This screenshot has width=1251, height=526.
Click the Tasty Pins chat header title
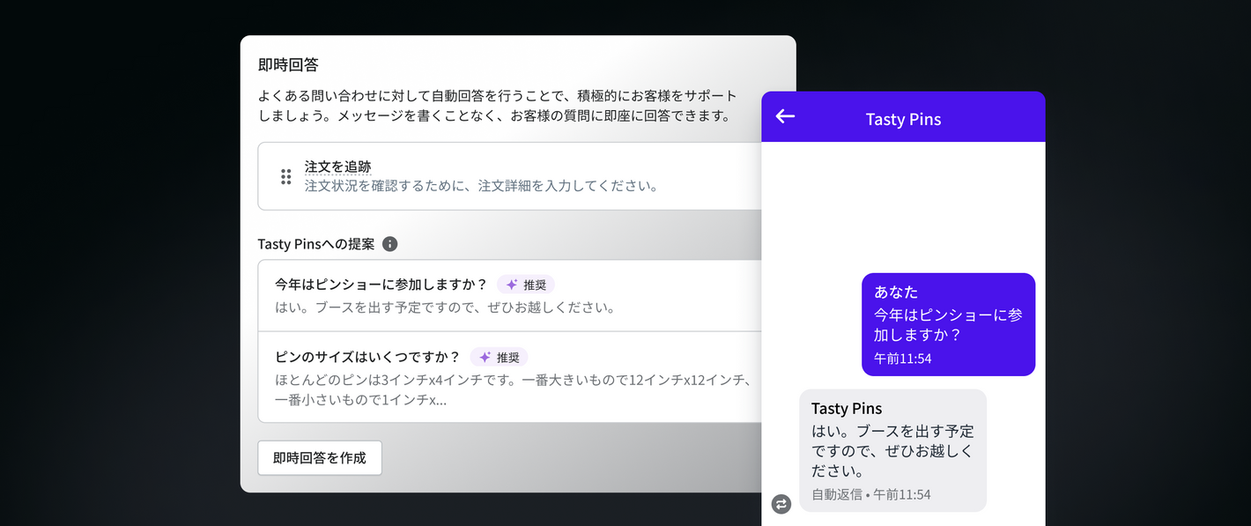tap(903, 119)
